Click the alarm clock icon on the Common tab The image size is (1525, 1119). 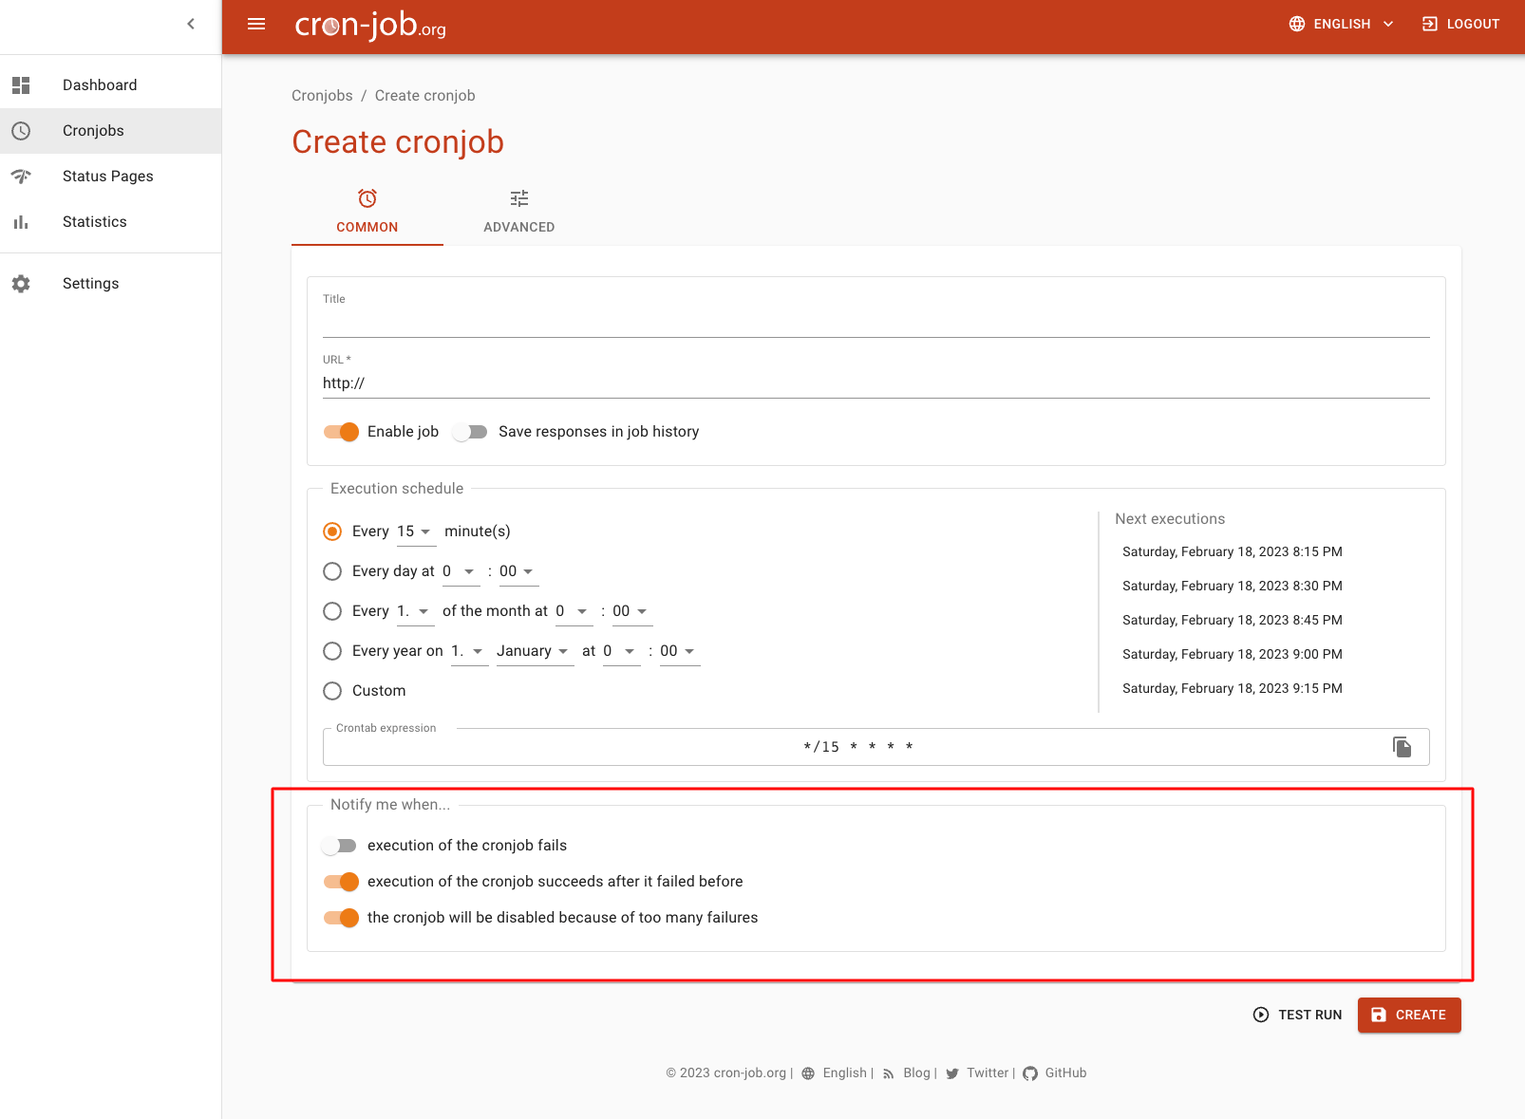pos(367,198)
